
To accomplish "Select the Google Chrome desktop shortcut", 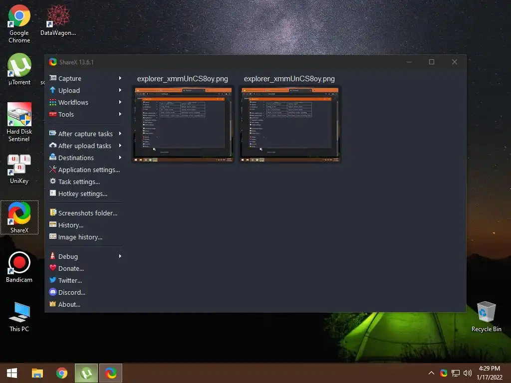I will [19, 24].
